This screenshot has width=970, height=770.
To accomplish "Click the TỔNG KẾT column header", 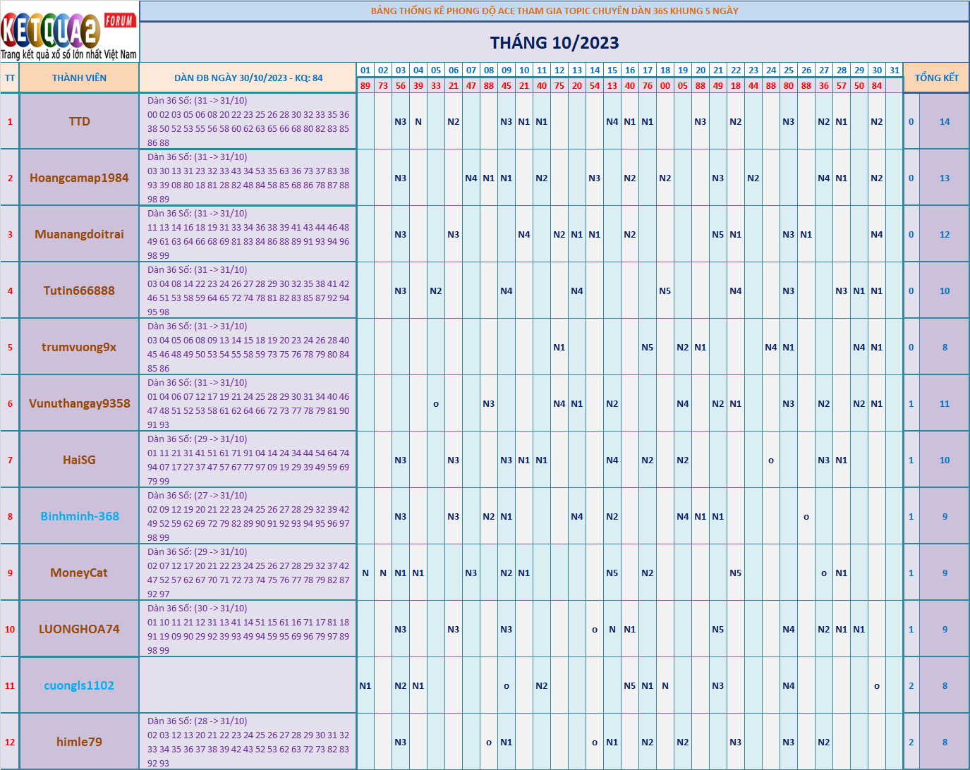I will coord(937,78).
